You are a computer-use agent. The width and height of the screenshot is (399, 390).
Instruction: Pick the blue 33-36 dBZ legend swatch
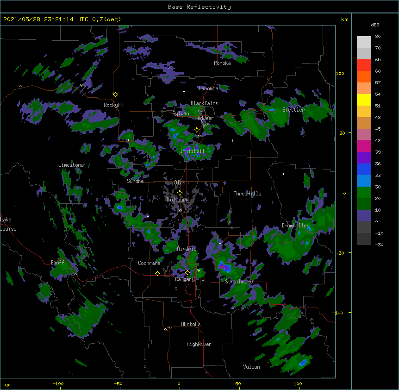(364, 169)
